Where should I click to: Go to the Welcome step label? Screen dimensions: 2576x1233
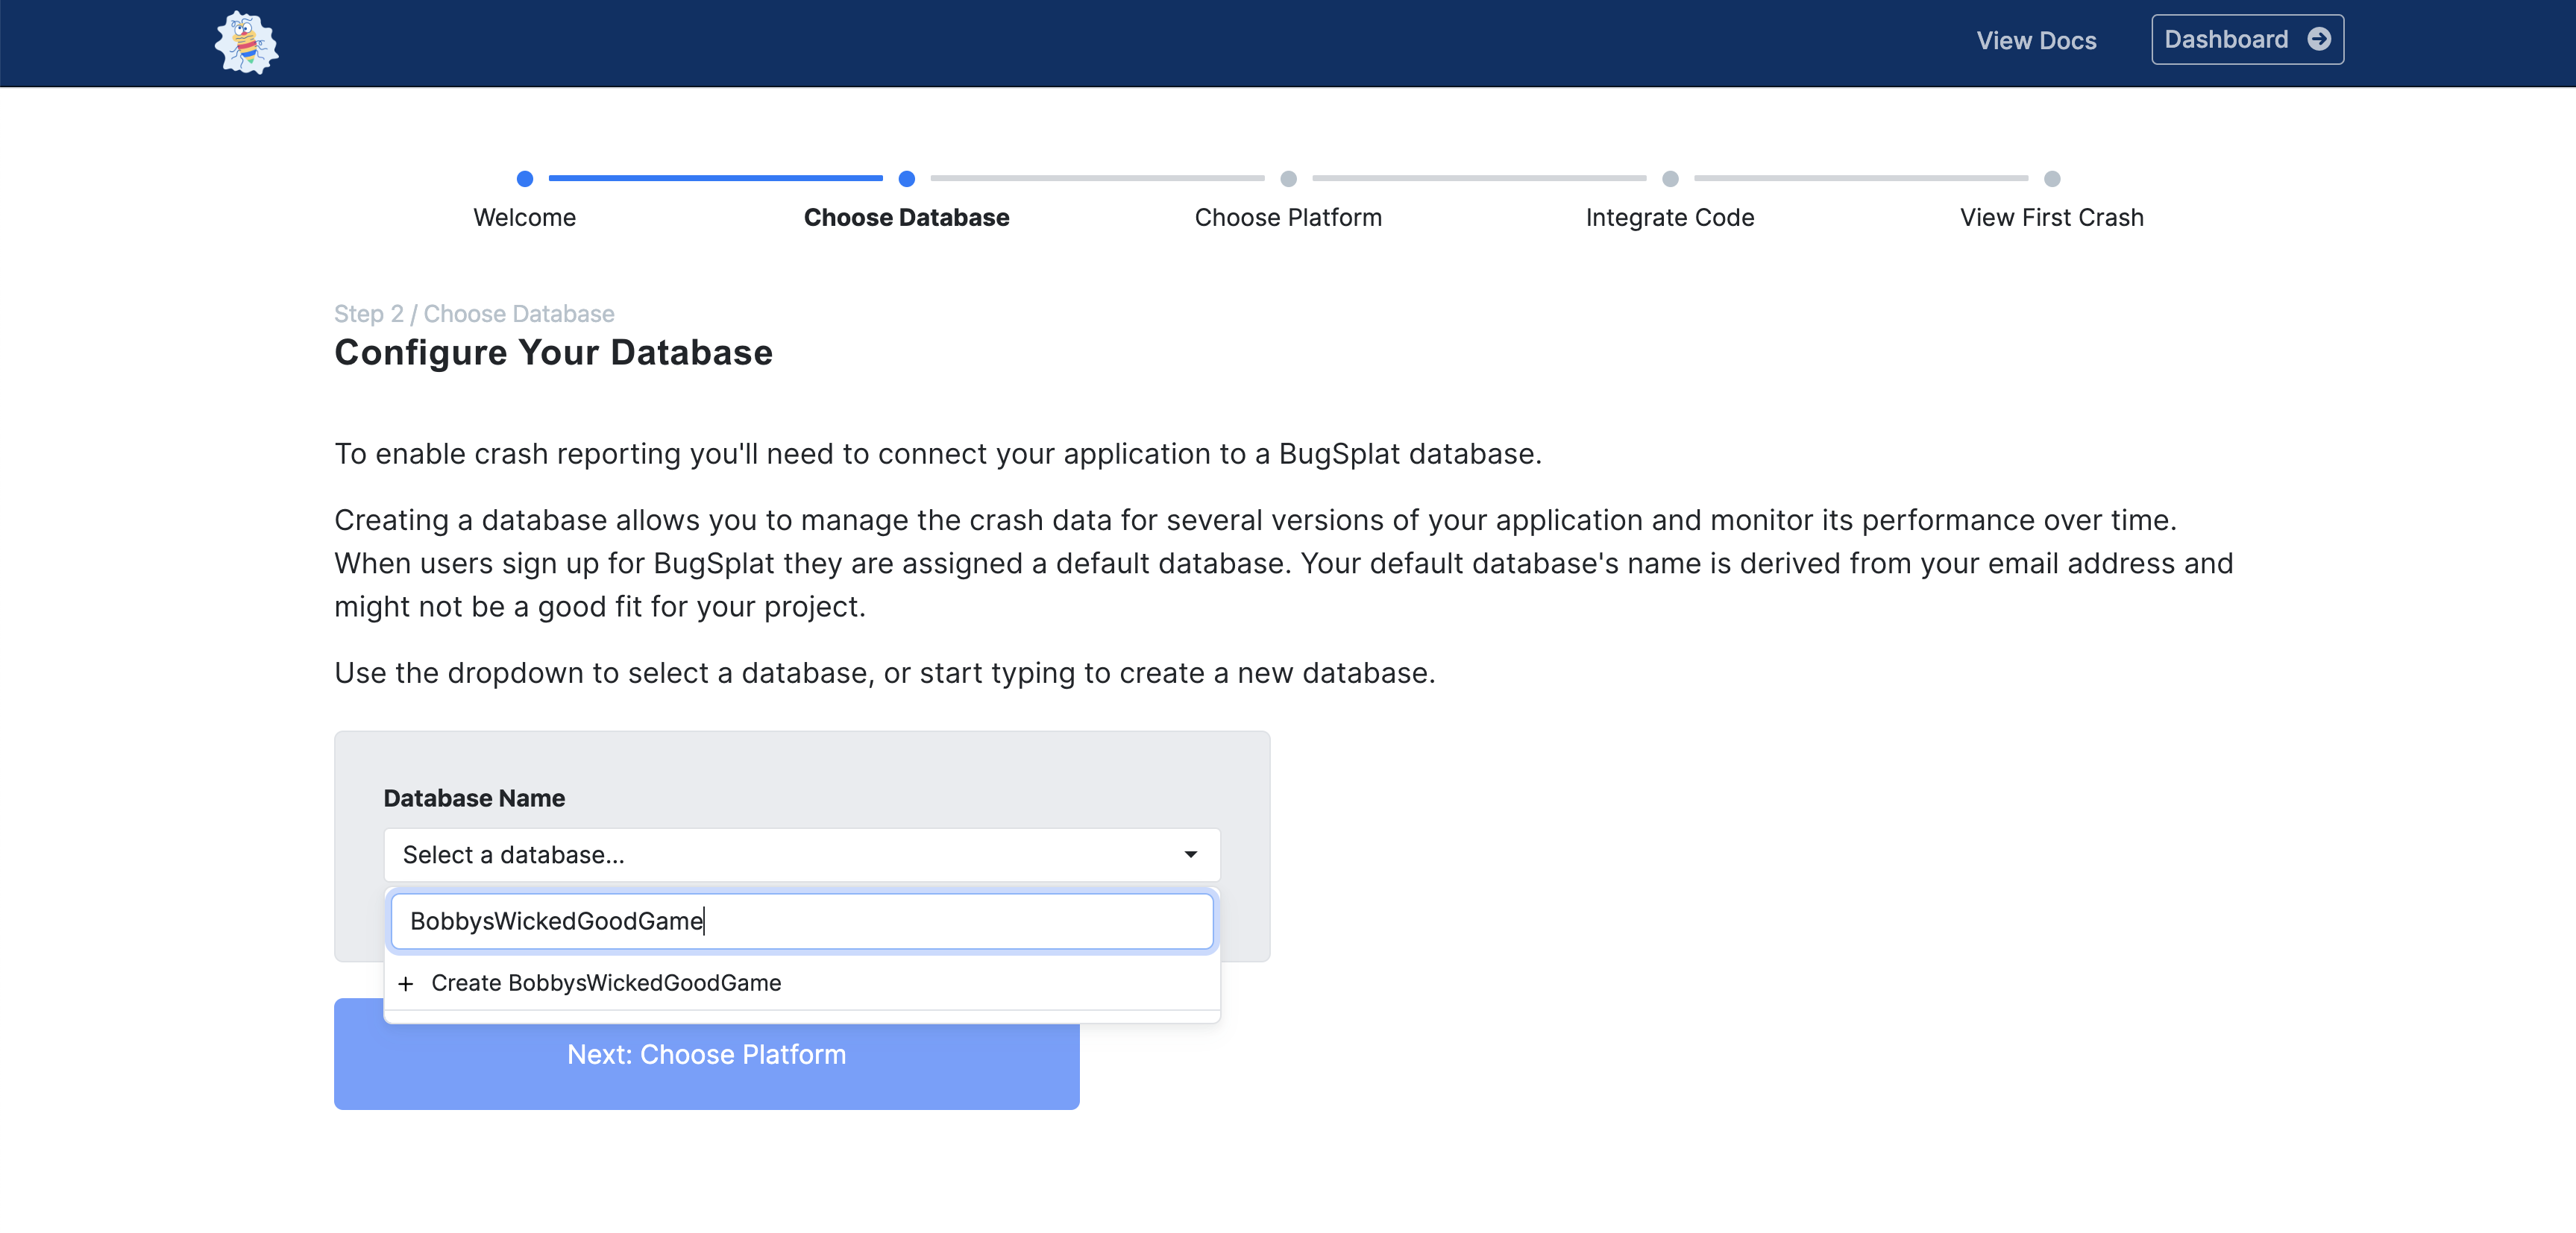(x=524, y=218)
